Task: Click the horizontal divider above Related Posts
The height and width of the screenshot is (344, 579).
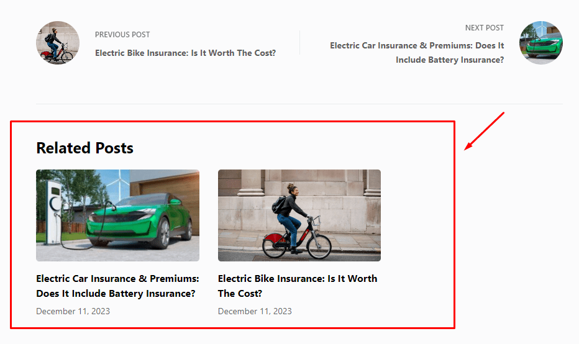Action: coord(299,104)
